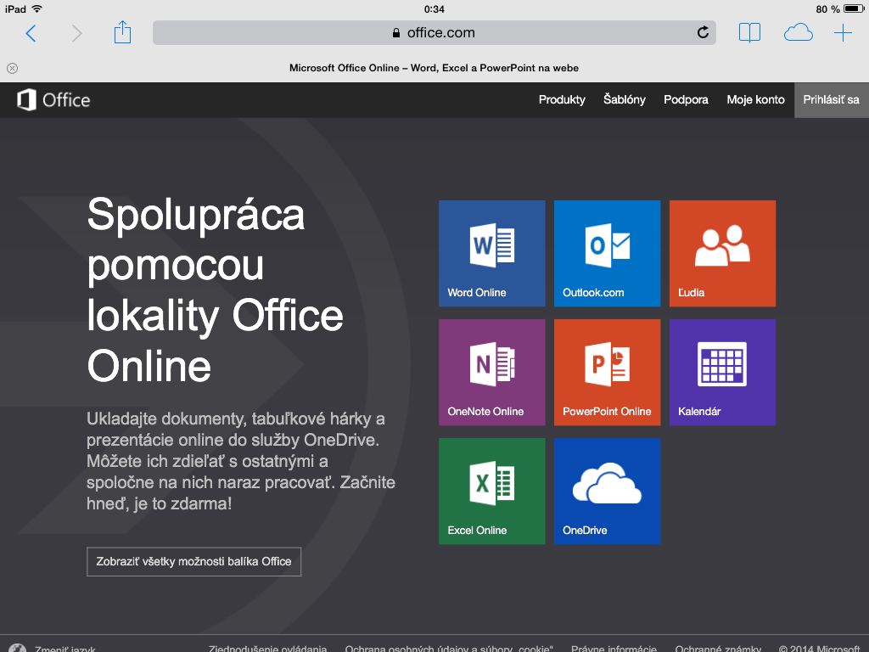Tap the battery indicator in status bar
The width and height of the screenshot is (869, 652).
coord(854,8)
